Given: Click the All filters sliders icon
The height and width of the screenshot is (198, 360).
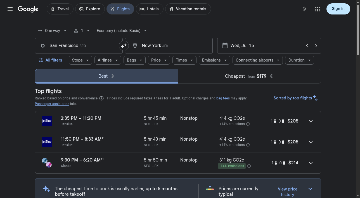Looking at the screenshot, I should tap(41, 60).
